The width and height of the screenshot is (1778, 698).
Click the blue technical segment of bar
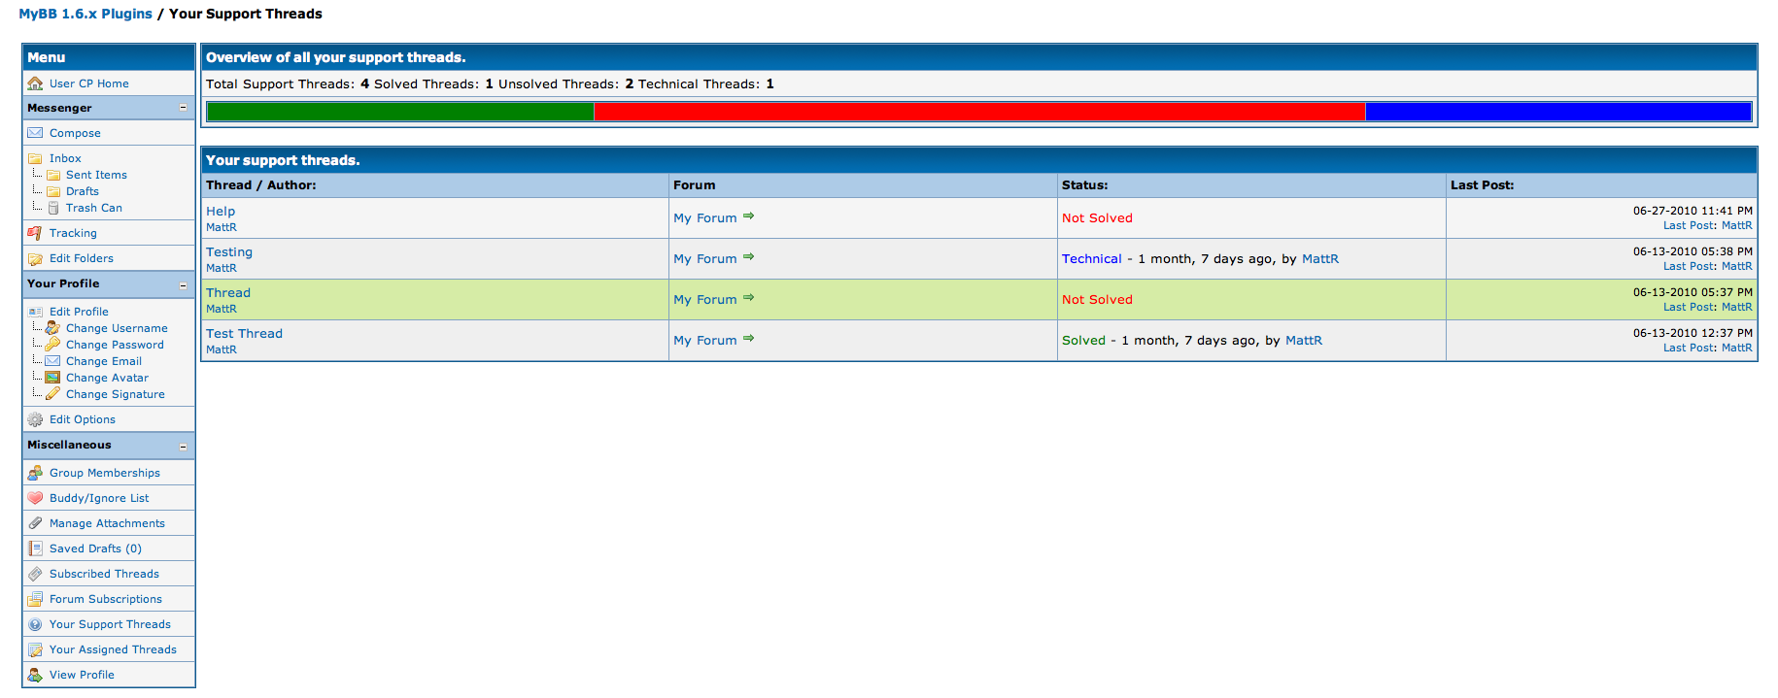[x=1557, y=112]
